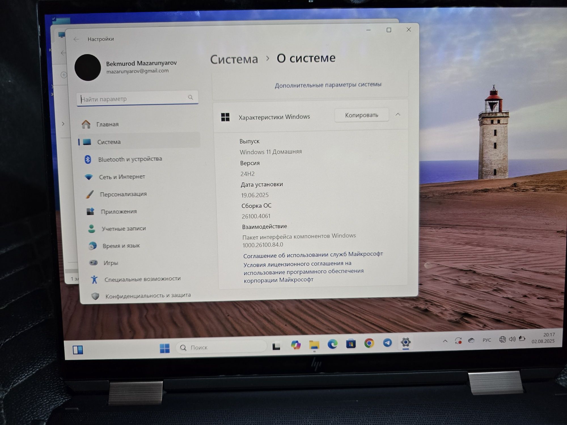
Task: Launch Google Chrome from taskbar
Action: (x=369, y=343)
